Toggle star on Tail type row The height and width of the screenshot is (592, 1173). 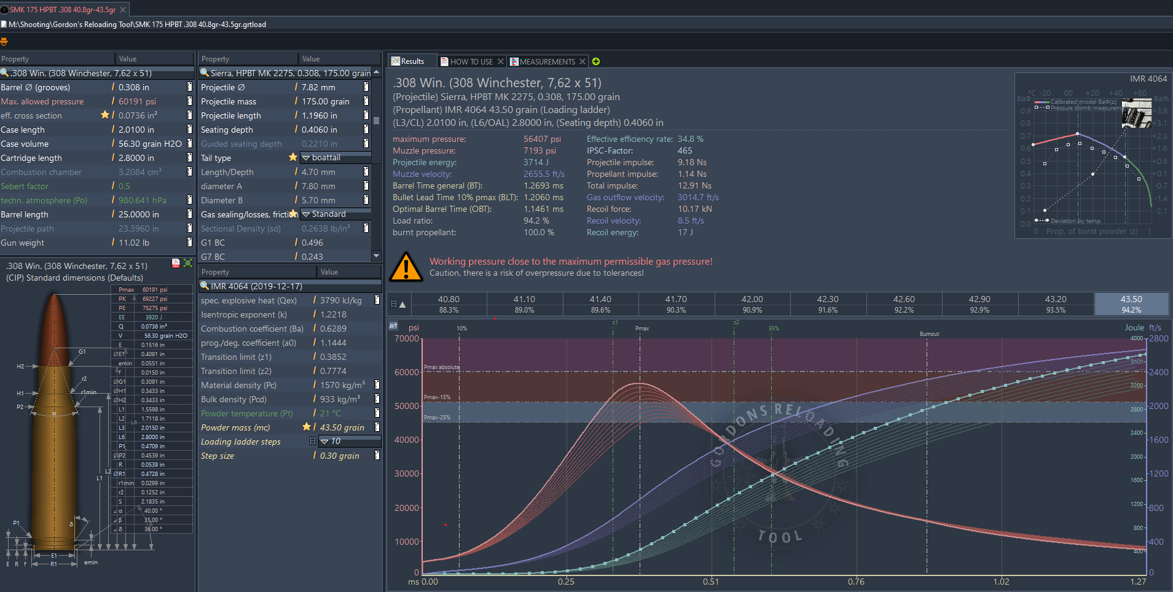pos(293,157)
